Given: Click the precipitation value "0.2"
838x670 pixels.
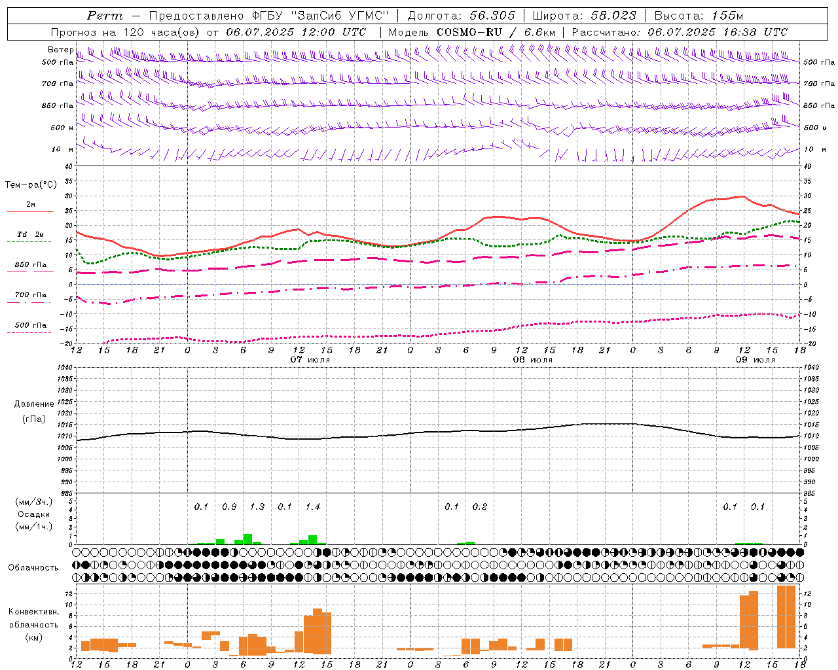Looking at the screenshot, I should [x=480, y=507].
